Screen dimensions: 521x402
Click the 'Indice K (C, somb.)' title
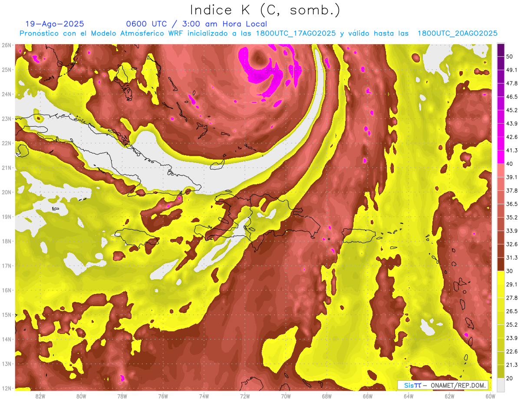(x=265, y=10)
